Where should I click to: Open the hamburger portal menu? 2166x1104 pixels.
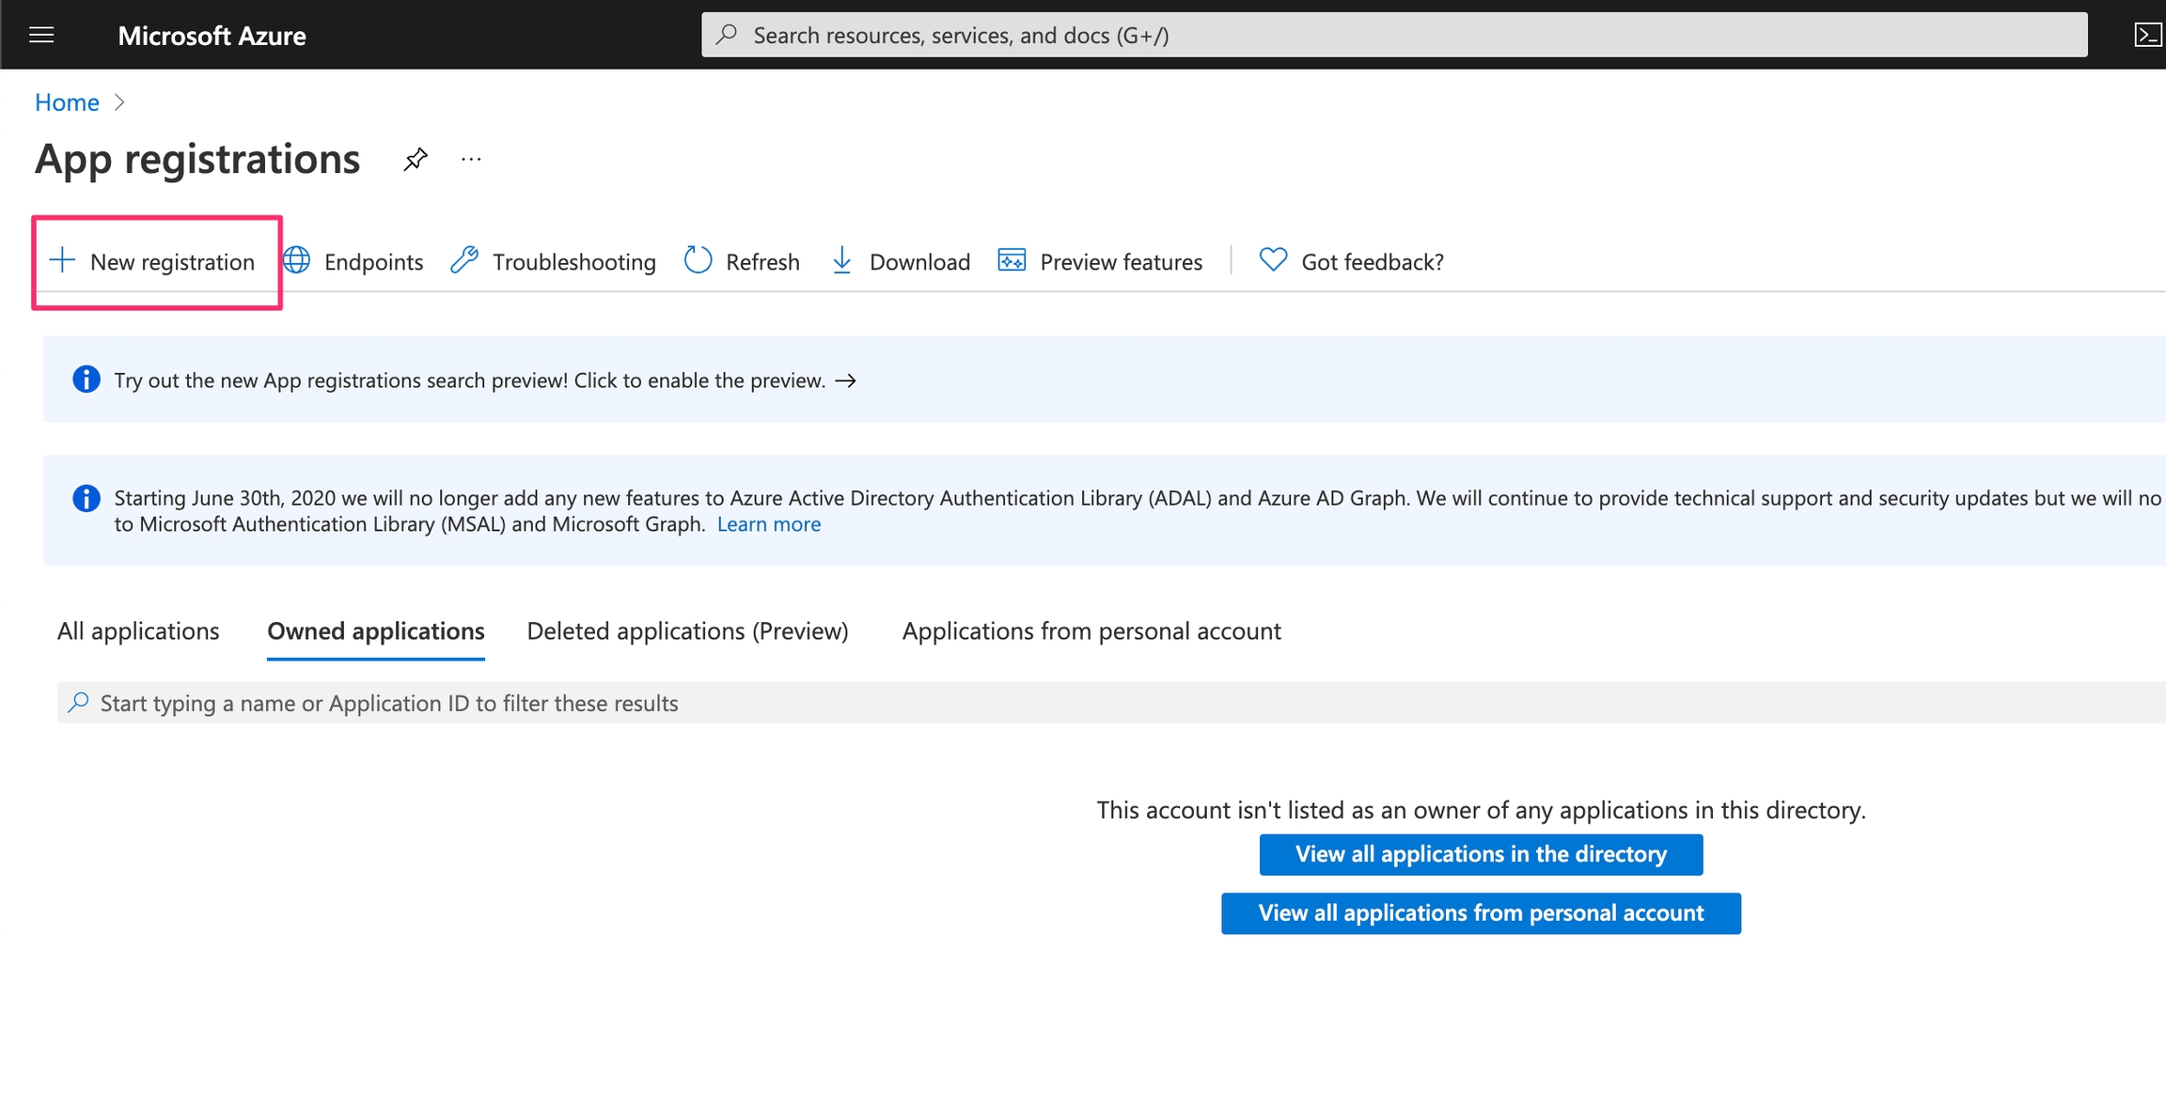[x=41, y=35]
